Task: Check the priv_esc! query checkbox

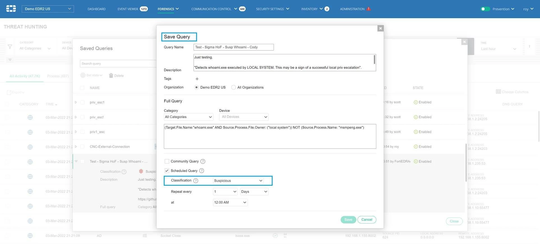Action: tap(82, 117)
